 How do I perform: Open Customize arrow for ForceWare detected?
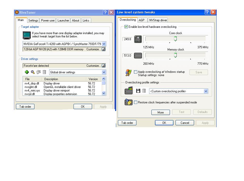click(x=103, y=66)
